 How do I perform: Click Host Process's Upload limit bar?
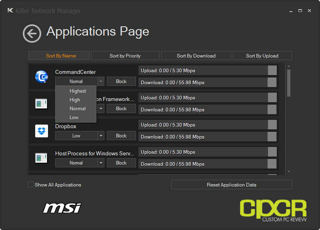coord(208,152)
